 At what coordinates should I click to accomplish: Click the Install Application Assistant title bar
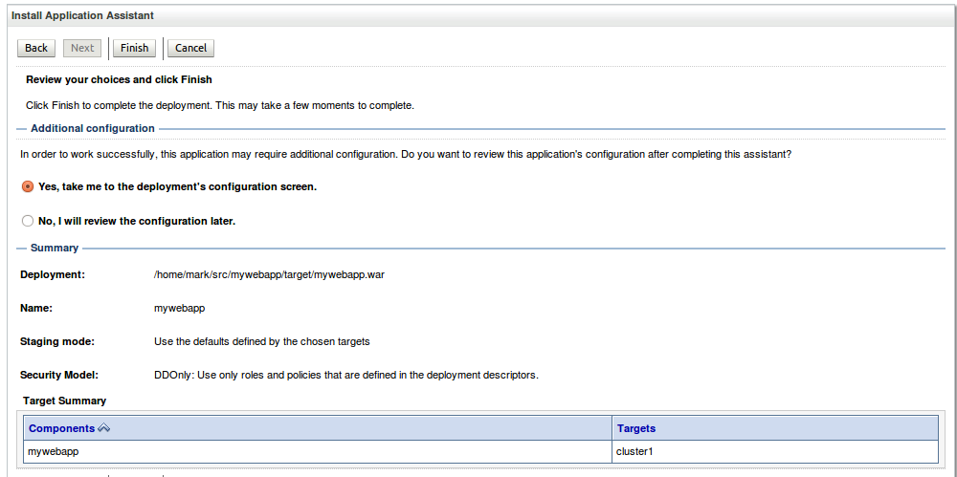tap(82, 16)
